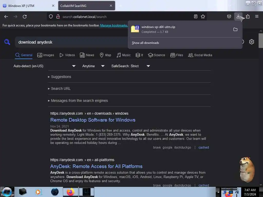
Task: Open the options dots beside first result's cached link
Action: (195, 147)
